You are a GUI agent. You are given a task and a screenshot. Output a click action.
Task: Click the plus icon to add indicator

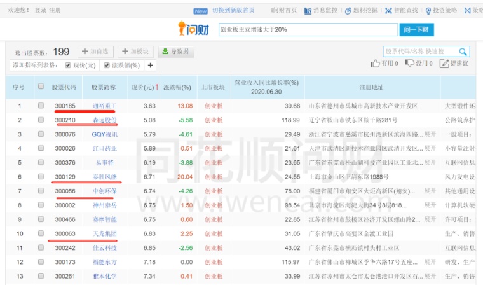tap(151, 65)
